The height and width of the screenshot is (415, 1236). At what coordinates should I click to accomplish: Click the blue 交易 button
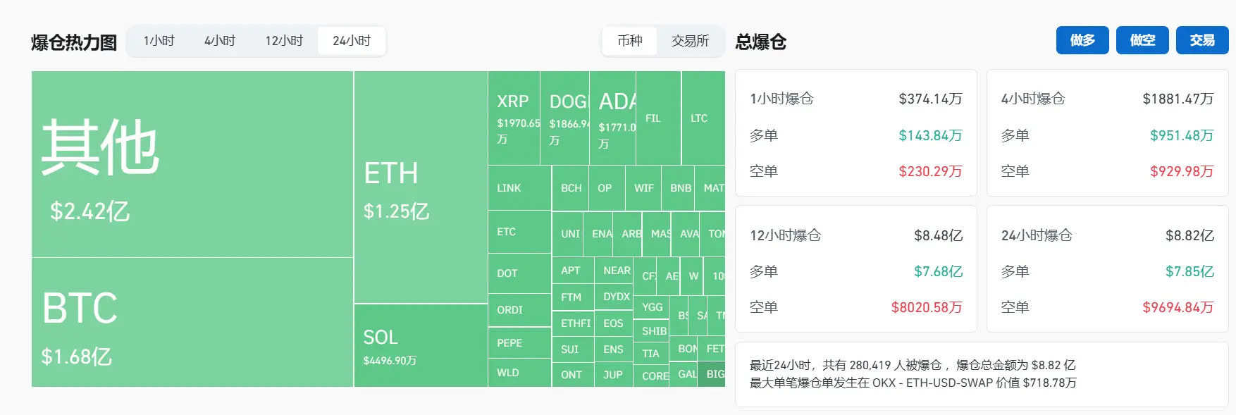click(1202, 40)
